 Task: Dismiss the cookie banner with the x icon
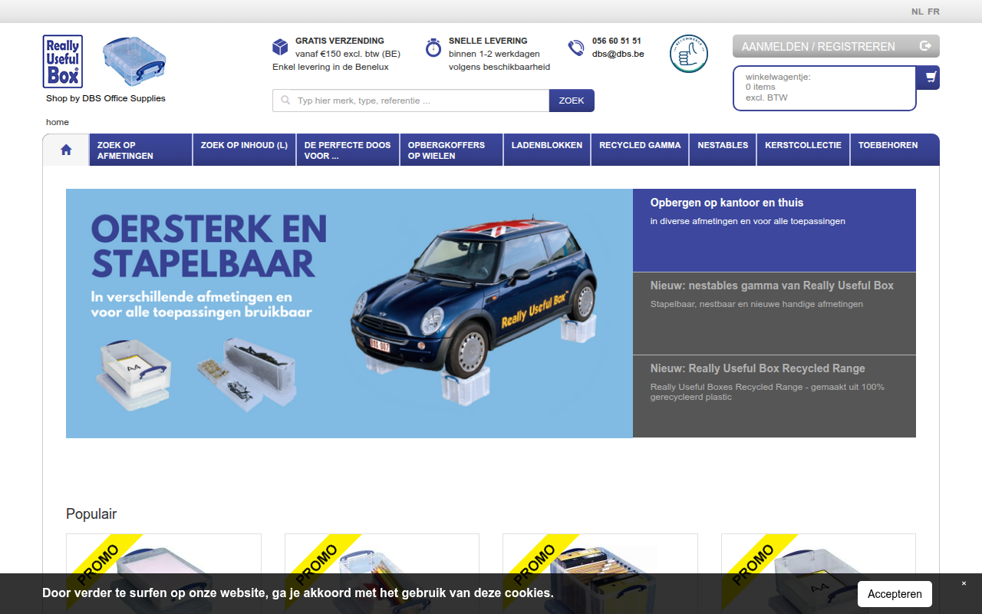(964, 583)
